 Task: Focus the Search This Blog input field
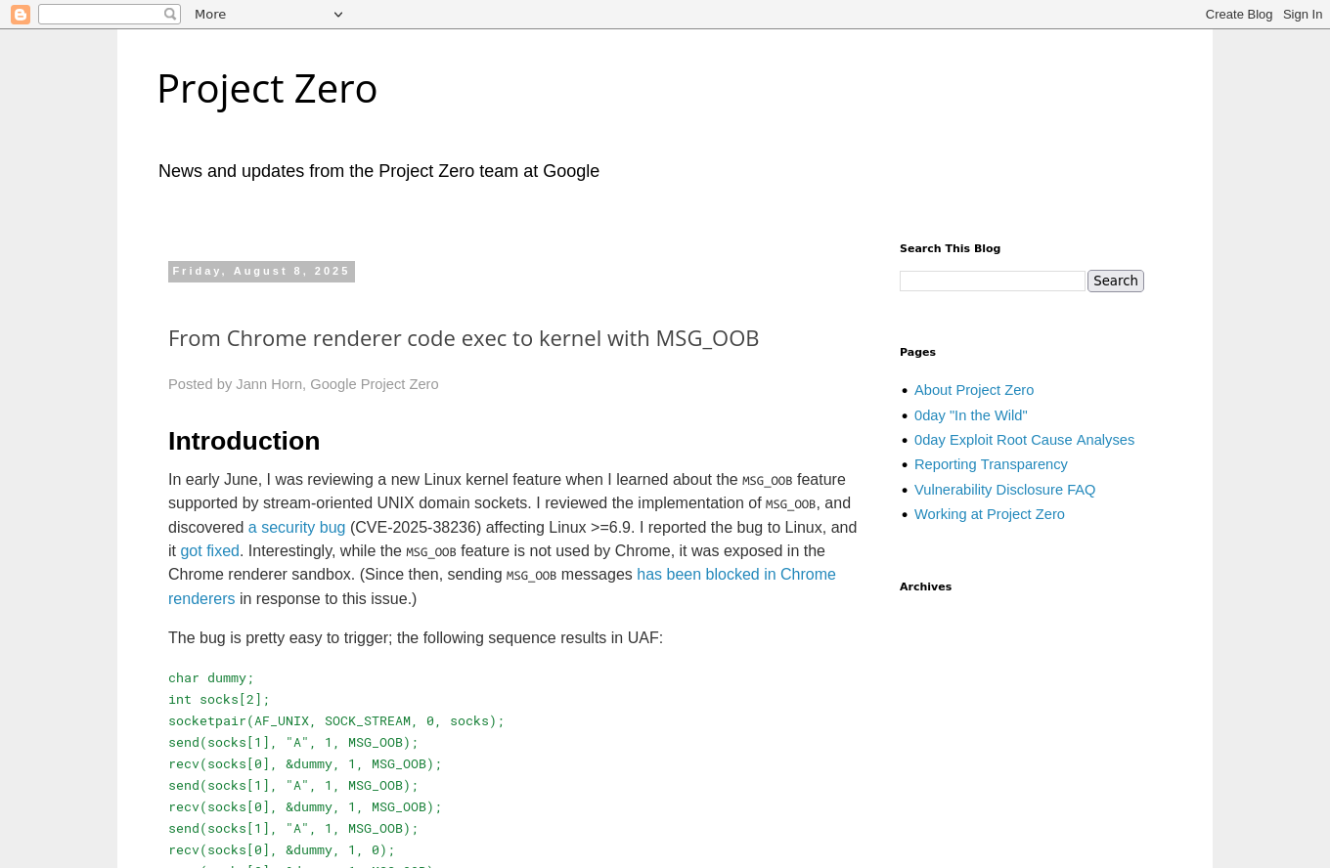coord(993,282)
